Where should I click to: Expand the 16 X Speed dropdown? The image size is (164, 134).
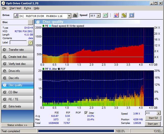coord(98,16)
